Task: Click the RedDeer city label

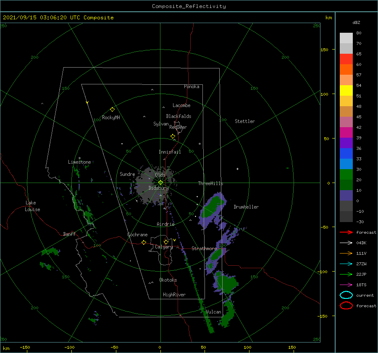Action: pos(178,127)
